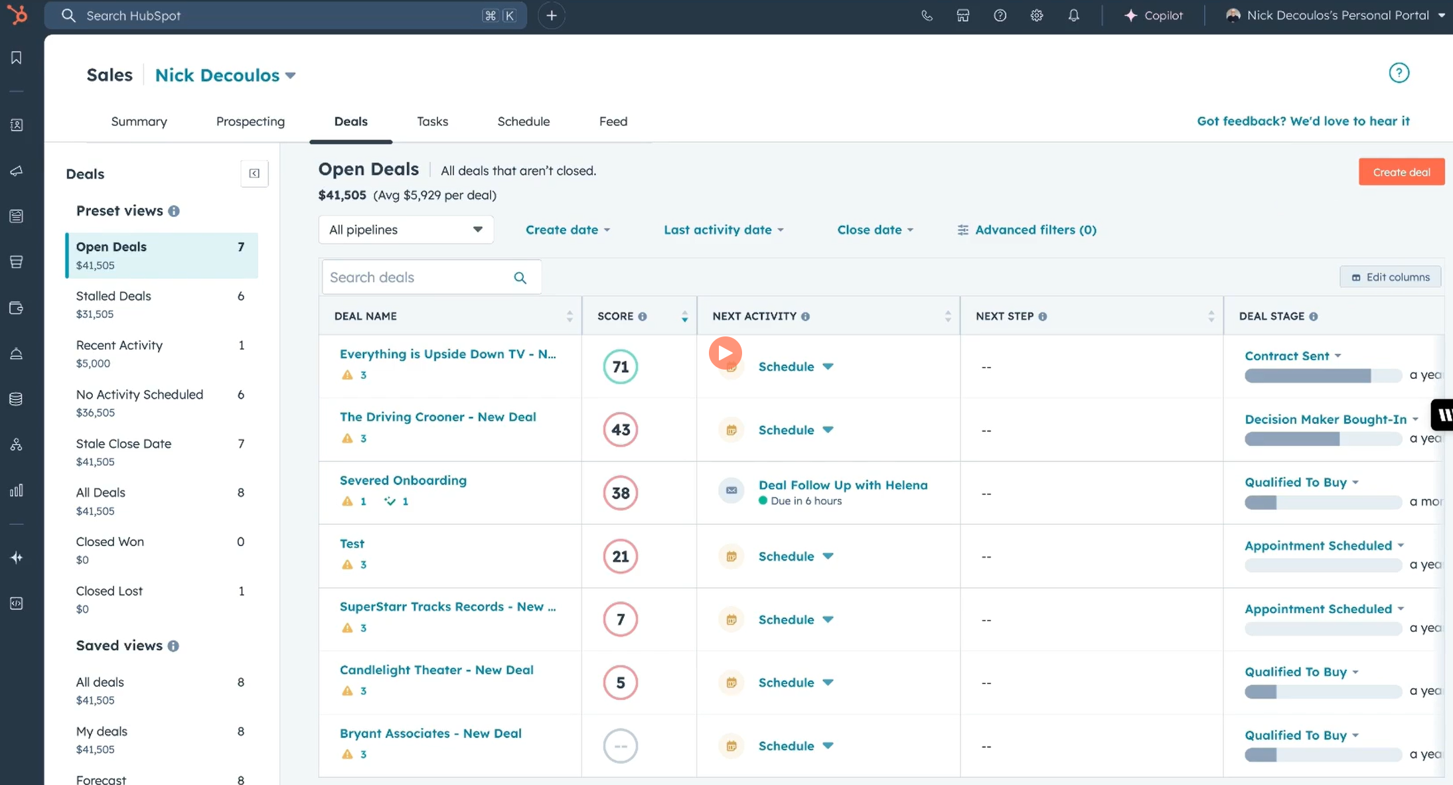
Task: Click the help circle beside Sales heading area
Action: pos(1399,73)
